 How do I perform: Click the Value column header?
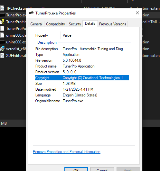click(x=95, y=35)
